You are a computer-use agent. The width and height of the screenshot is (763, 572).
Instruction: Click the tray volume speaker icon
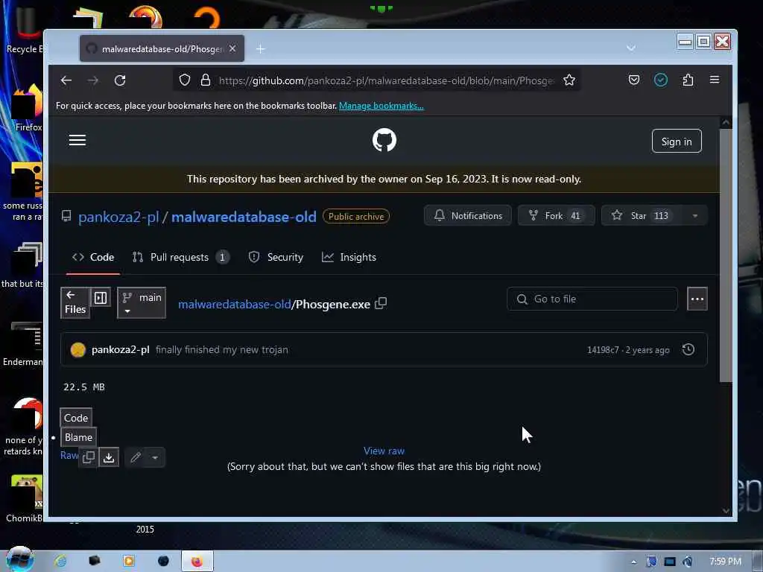[x=687, y=562]
